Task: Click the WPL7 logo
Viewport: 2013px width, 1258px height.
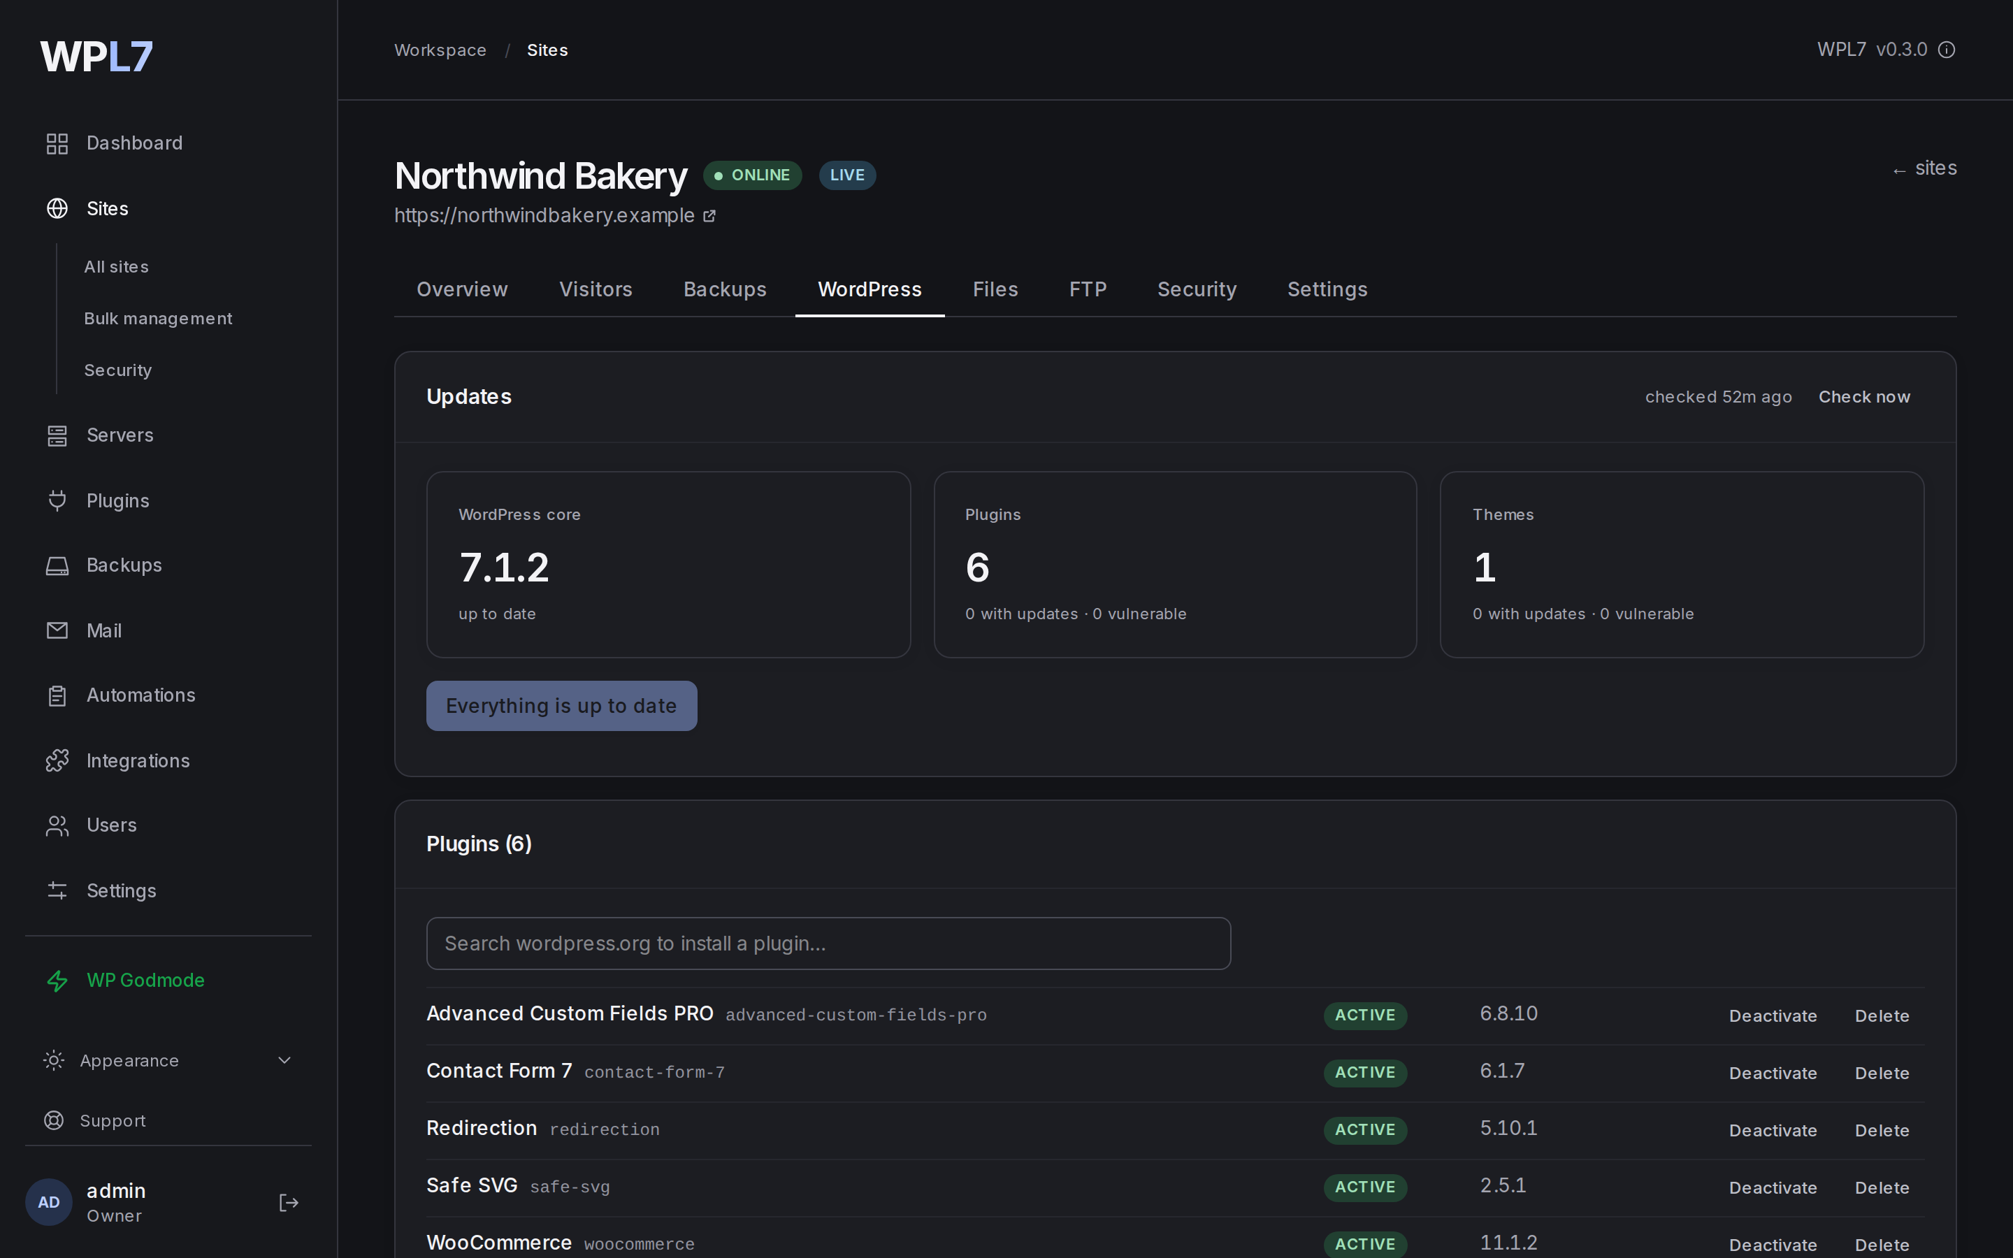Action: 96,57
